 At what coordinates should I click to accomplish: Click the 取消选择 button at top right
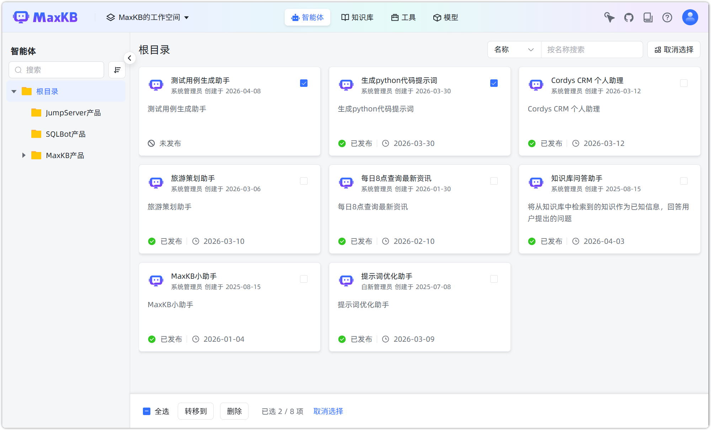[x=674, y=49]
